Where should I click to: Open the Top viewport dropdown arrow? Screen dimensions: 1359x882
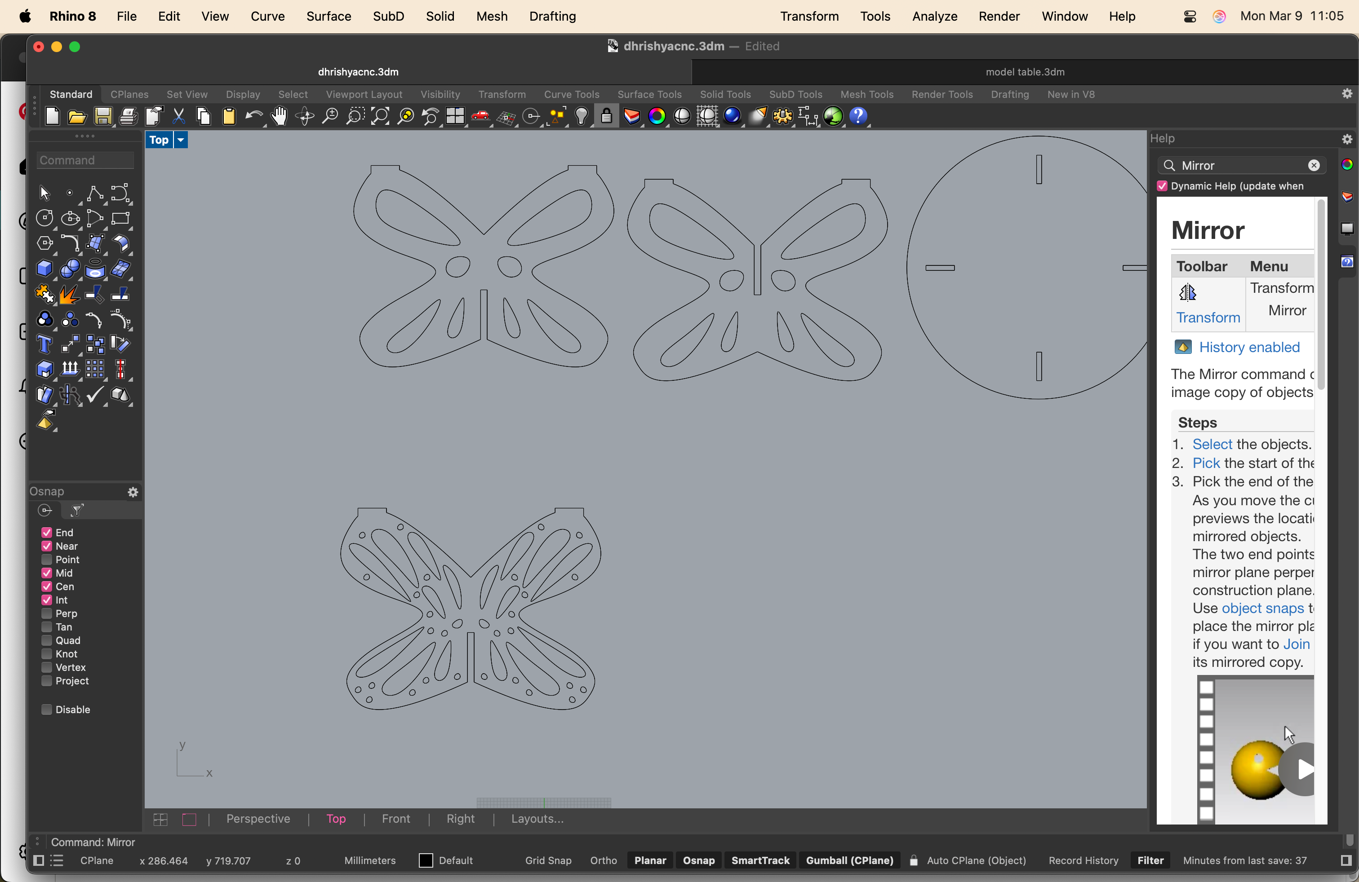pos(181,140)
